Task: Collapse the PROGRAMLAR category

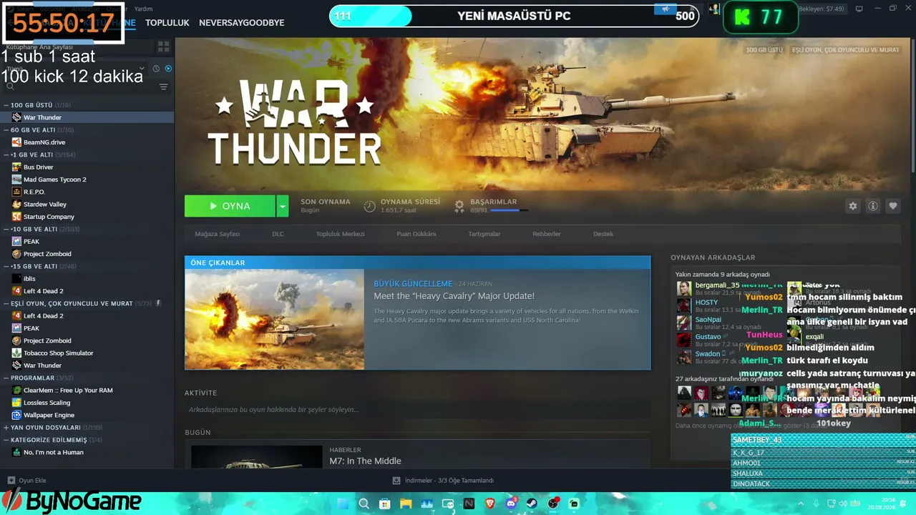Action: pyautogui.click(x=6, y=378)
